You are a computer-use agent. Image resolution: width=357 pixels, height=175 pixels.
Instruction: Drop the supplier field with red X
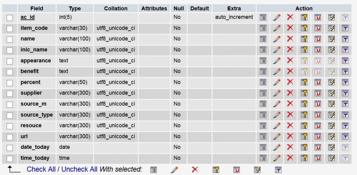[x=289, y=93]
